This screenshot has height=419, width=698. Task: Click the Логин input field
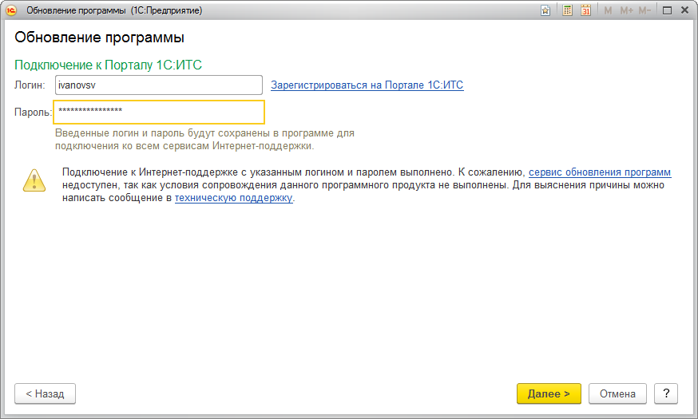tap(158, 85)
